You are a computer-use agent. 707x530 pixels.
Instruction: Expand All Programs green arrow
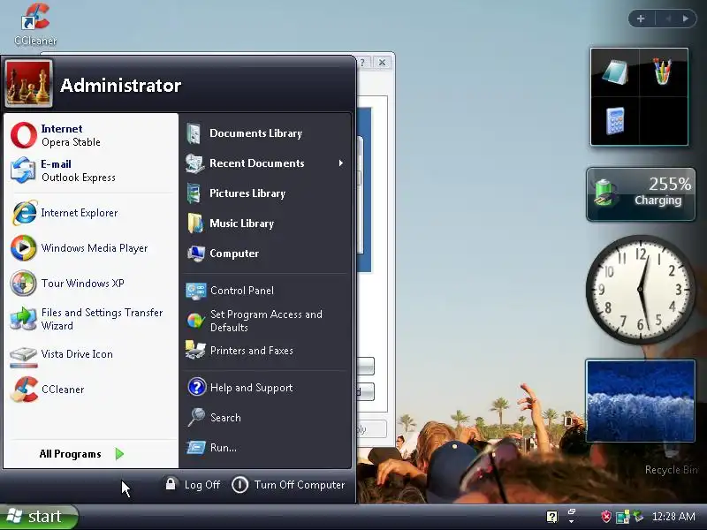pos(119,454)
